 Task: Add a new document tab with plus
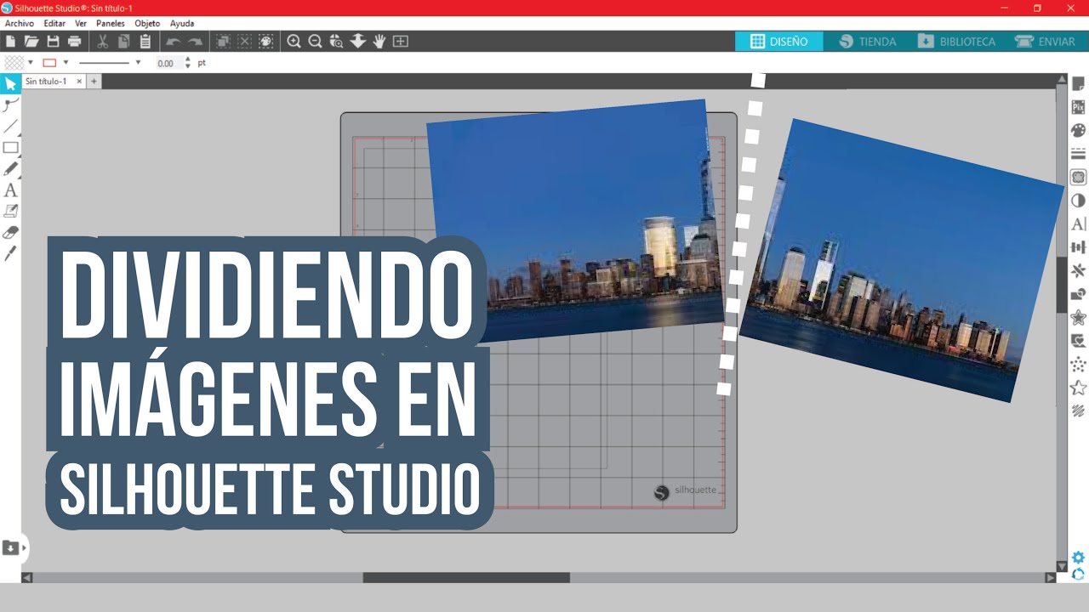(x=94, y=82)
